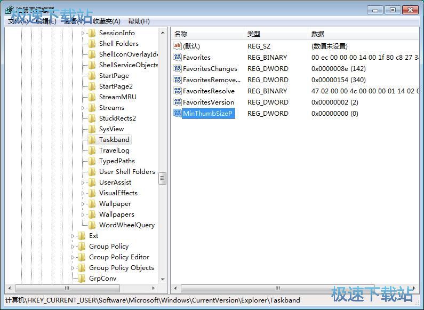Open the 帮助(H) menu
424x310 pixels.
[139, 21]
